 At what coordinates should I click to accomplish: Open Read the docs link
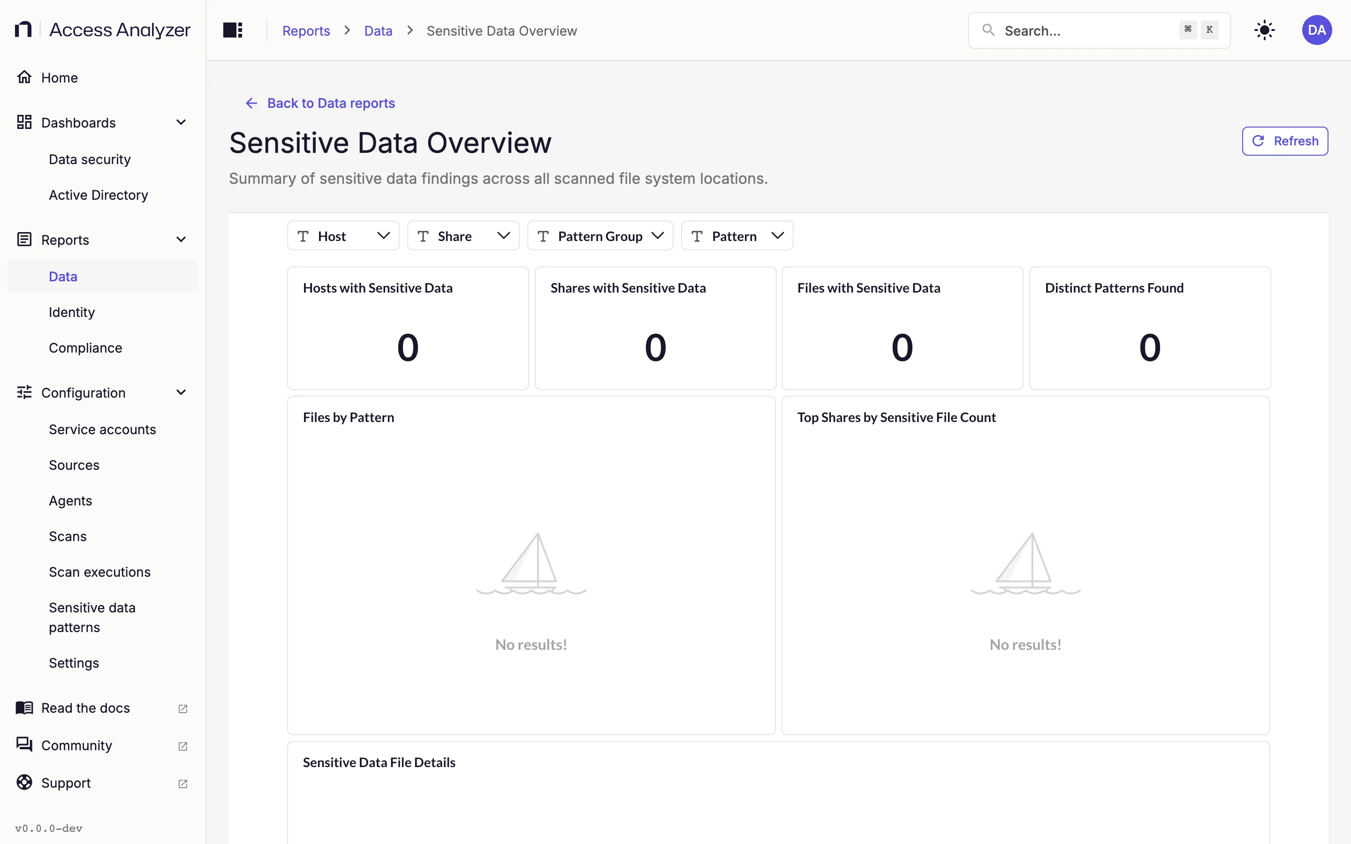pos(103,708)
